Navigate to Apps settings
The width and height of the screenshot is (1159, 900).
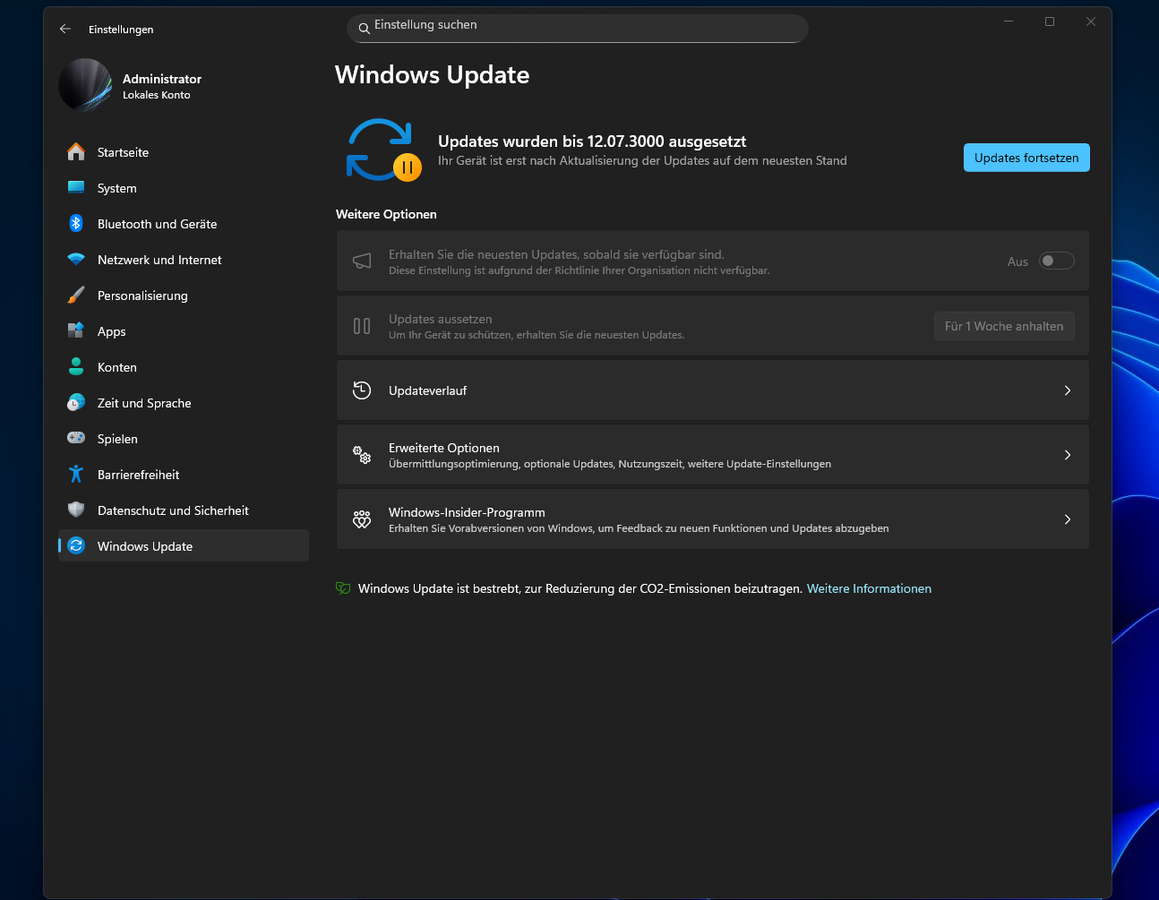[184, 331]
